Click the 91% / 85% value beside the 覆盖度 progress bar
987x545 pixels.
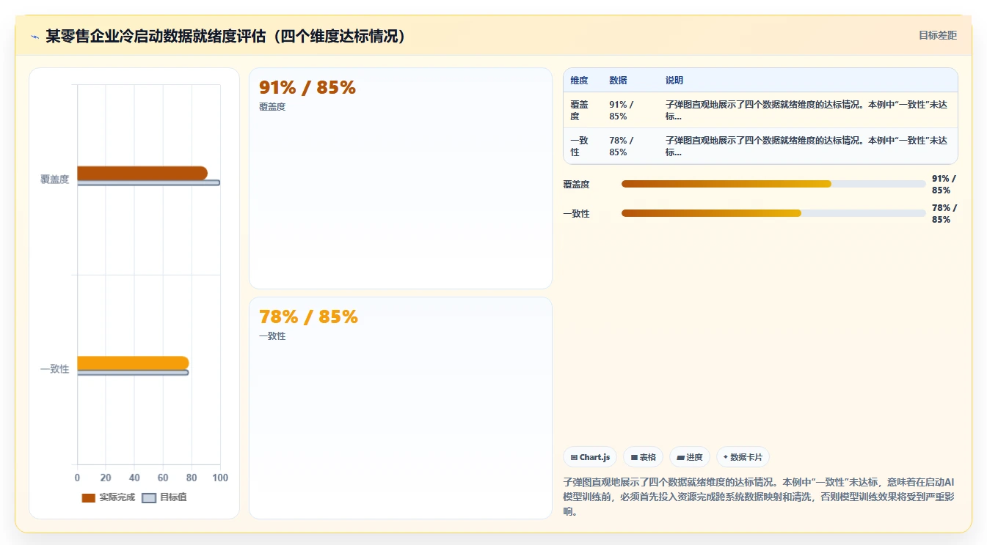click(944, 185)
